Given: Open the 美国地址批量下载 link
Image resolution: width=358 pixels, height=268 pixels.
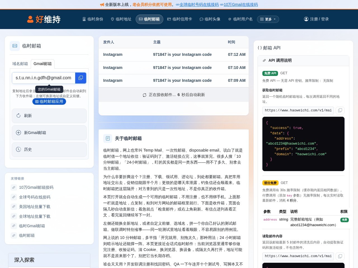Looking at the screenshot, I should pyautogui.click(x=35, y=207).
